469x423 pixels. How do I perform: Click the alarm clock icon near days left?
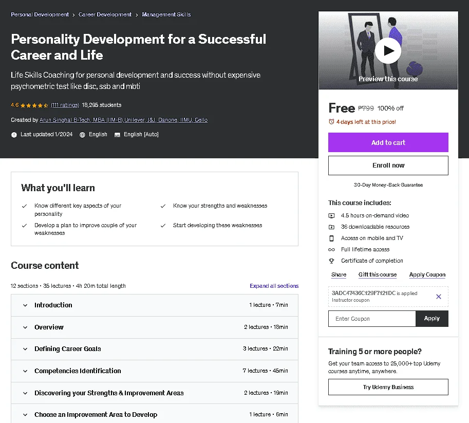[x=331, y=121]
